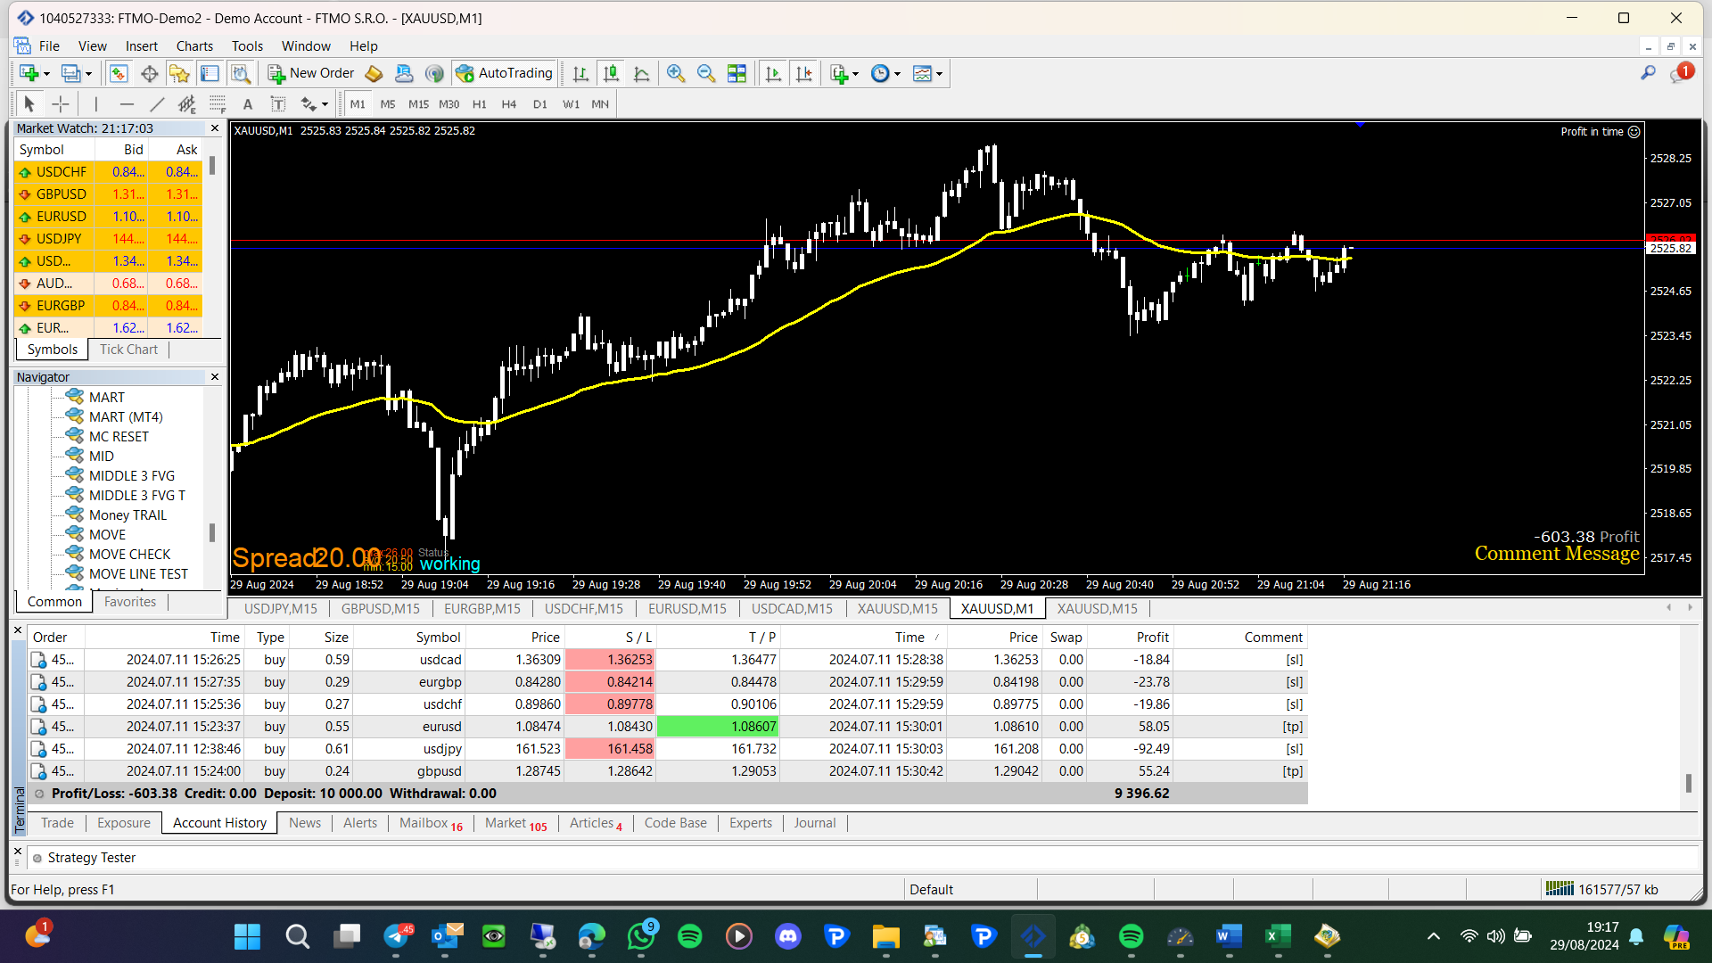1712x963 pixels.
Task: Expand the Periodicity clock dropdown
Action: 898,74
